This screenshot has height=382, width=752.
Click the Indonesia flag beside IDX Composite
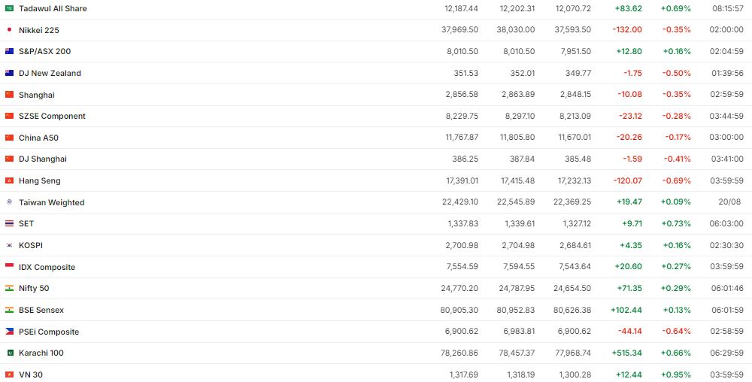point(9,267)
